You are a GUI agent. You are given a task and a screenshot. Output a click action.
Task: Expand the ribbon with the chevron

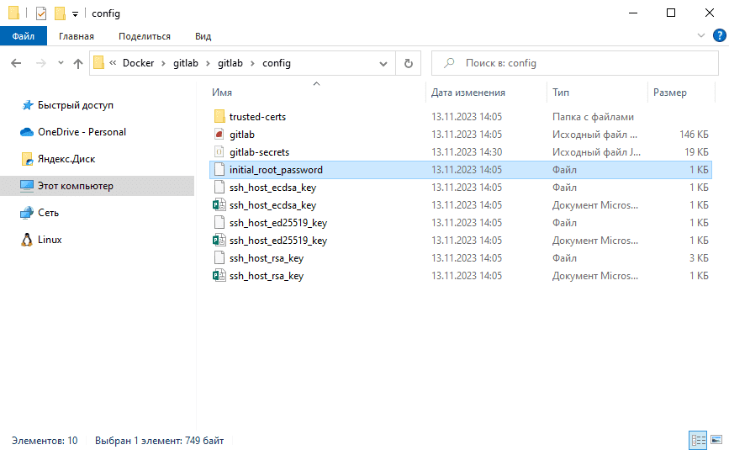(701, 35)
